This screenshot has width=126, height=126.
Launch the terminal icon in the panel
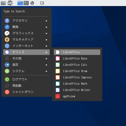point(26,3)
